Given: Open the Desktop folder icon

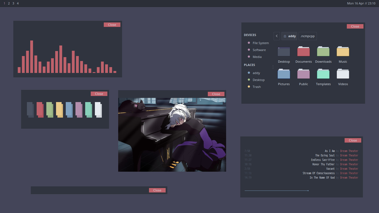Looking at the screenshot, I should click(284, 52).
